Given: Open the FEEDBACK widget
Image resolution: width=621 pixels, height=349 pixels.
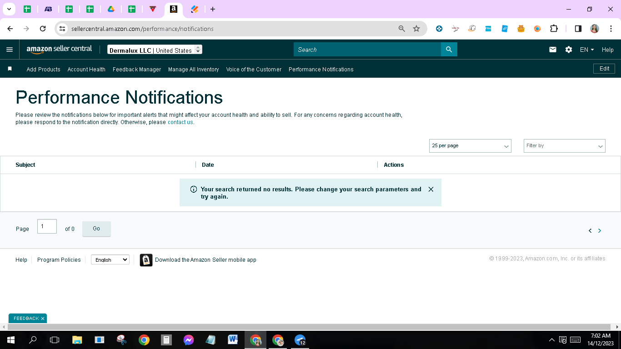Looking at the screenshot, I should (x=26, y=319).
